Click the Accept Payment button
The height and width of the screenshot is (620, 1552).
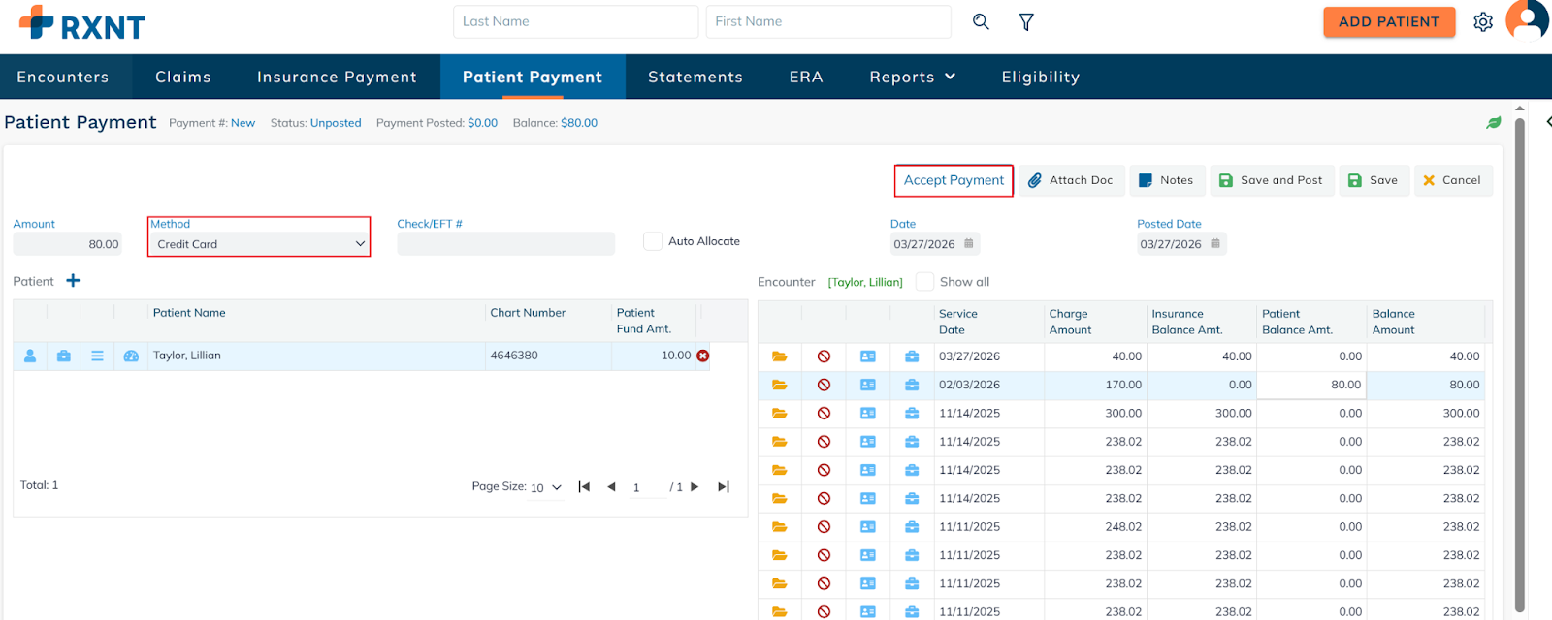pos(954,180)
